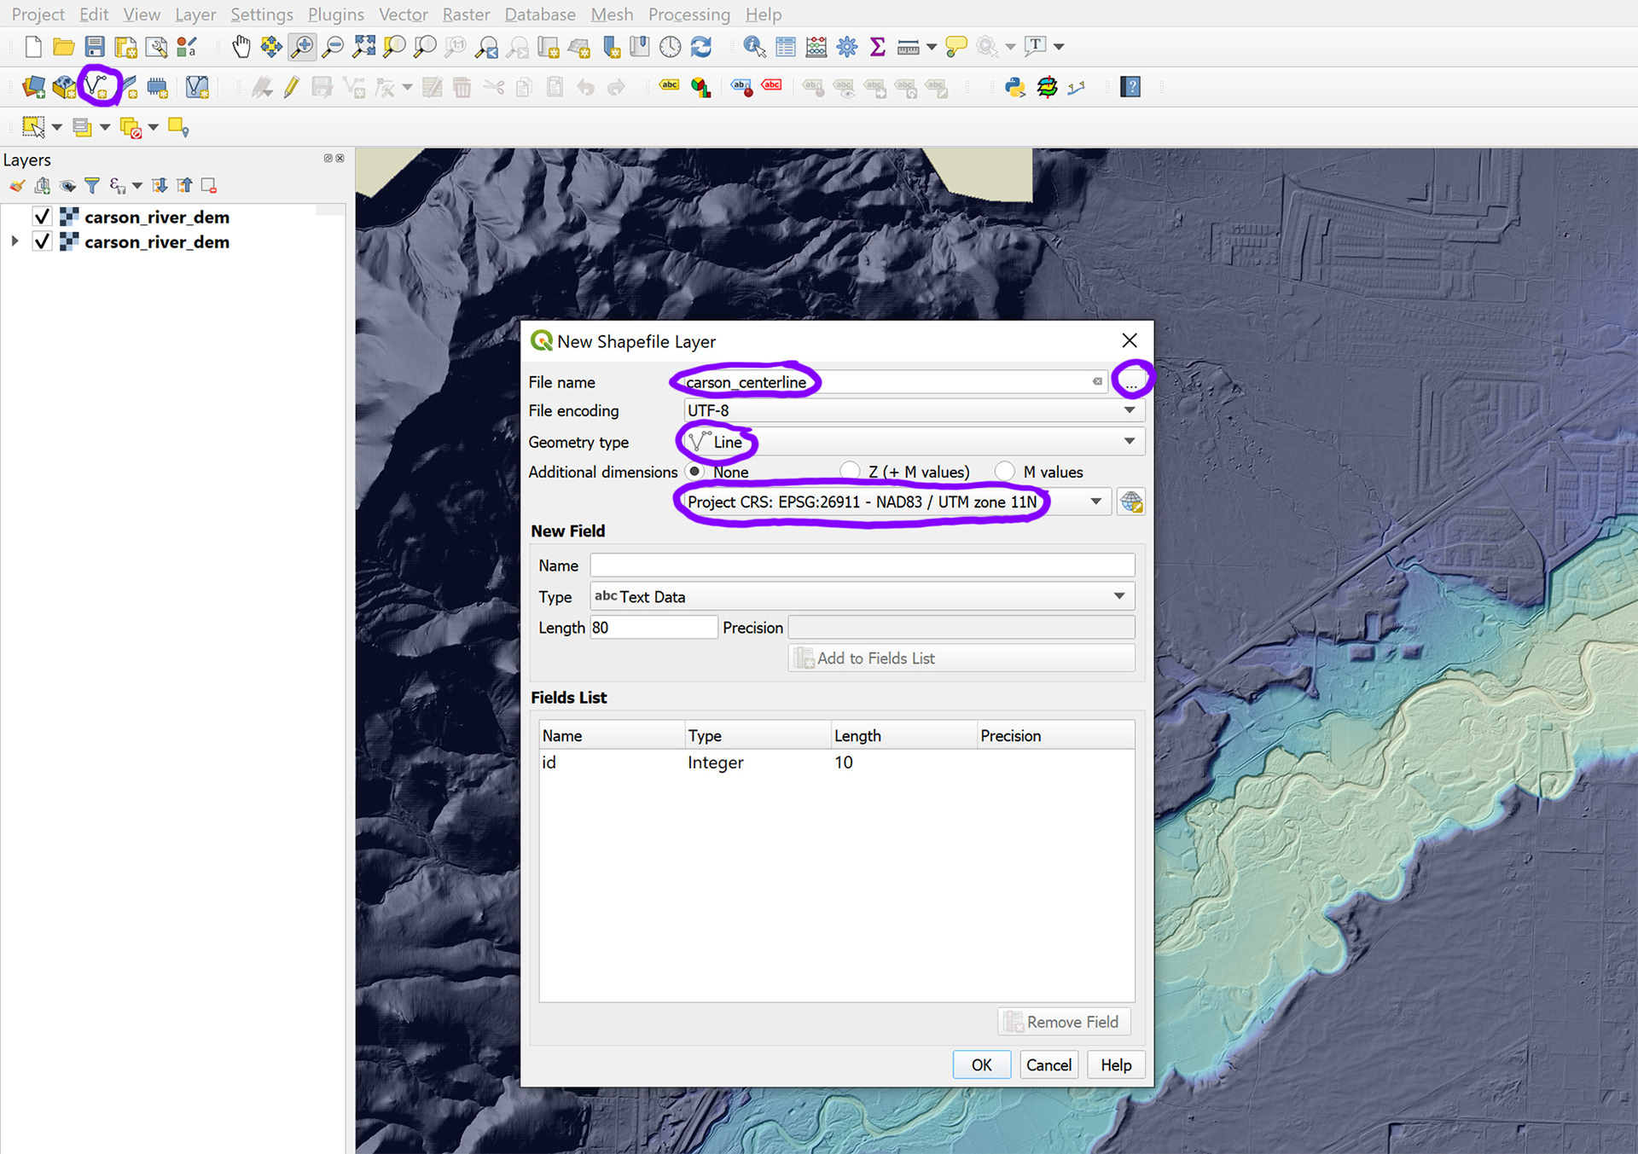Screen dimensions: 1638x1154
Task: Uncheck the first carson_river_dem layer
Action: [x=42, y=217]
